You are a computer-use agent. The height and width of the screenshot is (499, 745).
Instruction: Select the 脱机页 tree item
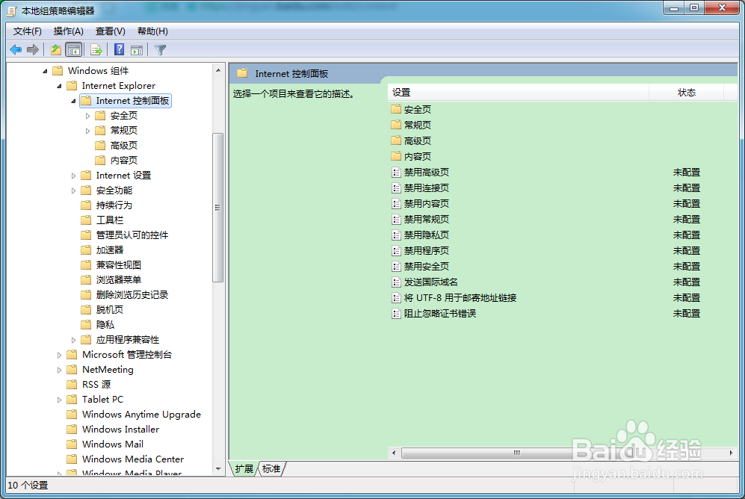tap(110, 309)
